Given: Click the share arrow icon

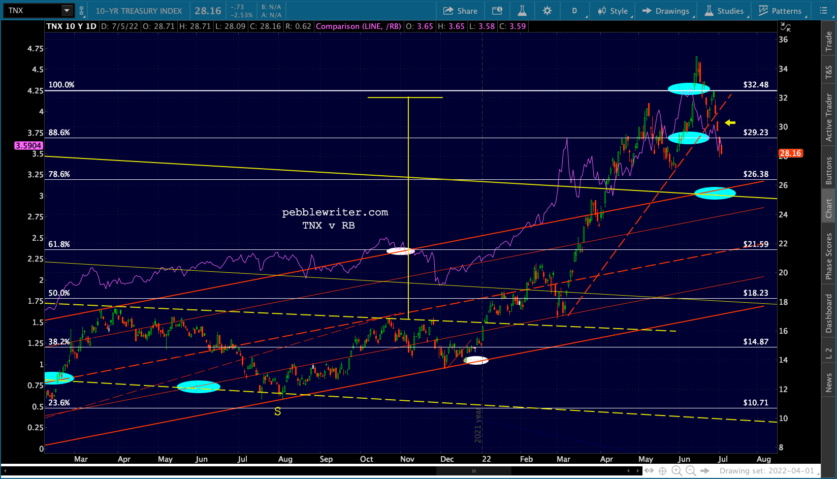Looking at the screenshot, I should (x=448, y=11).
